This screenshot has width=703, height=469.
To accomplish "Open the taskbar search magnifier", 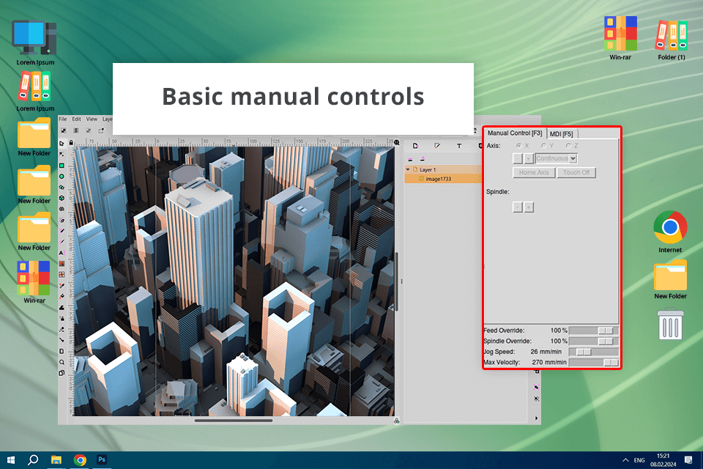I will pos(33,460).
